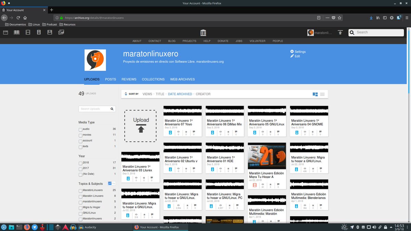
Task: Check the movies media type filter
Action: pos(80,136)
